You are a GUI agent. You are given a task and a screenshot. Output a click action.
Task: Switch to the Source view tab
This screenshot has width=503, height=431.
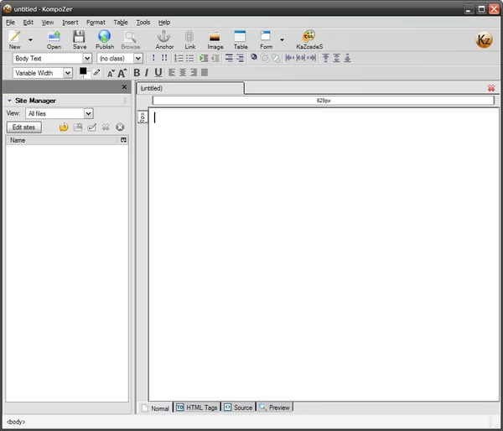tap(238, 408)
